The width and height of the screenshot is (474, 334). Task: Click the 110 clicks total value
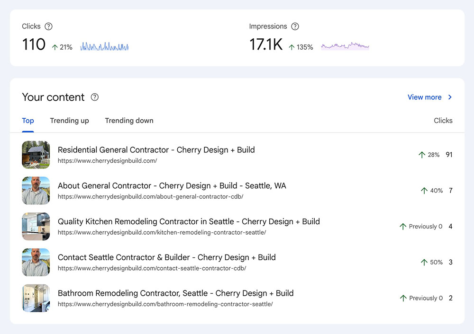click(x=34, y=44)
